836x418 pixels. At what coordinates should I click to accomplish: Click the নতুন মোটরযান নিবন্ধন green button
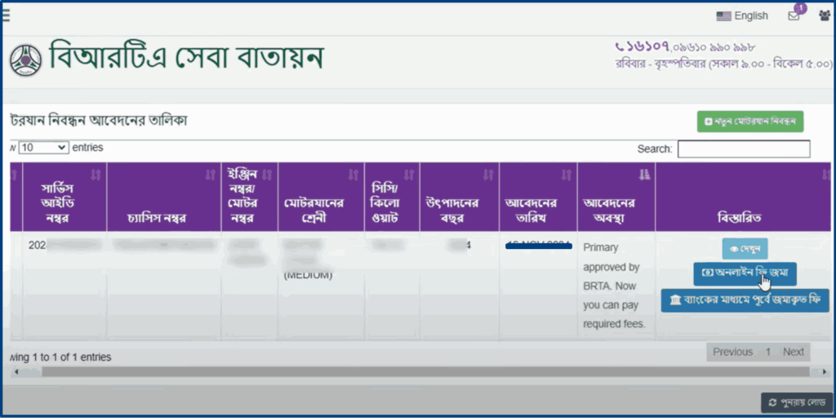pyautogui.click(x=749, y=122)
